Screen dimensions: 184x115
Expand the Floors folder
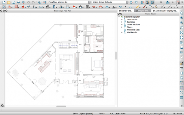(122, 27)
